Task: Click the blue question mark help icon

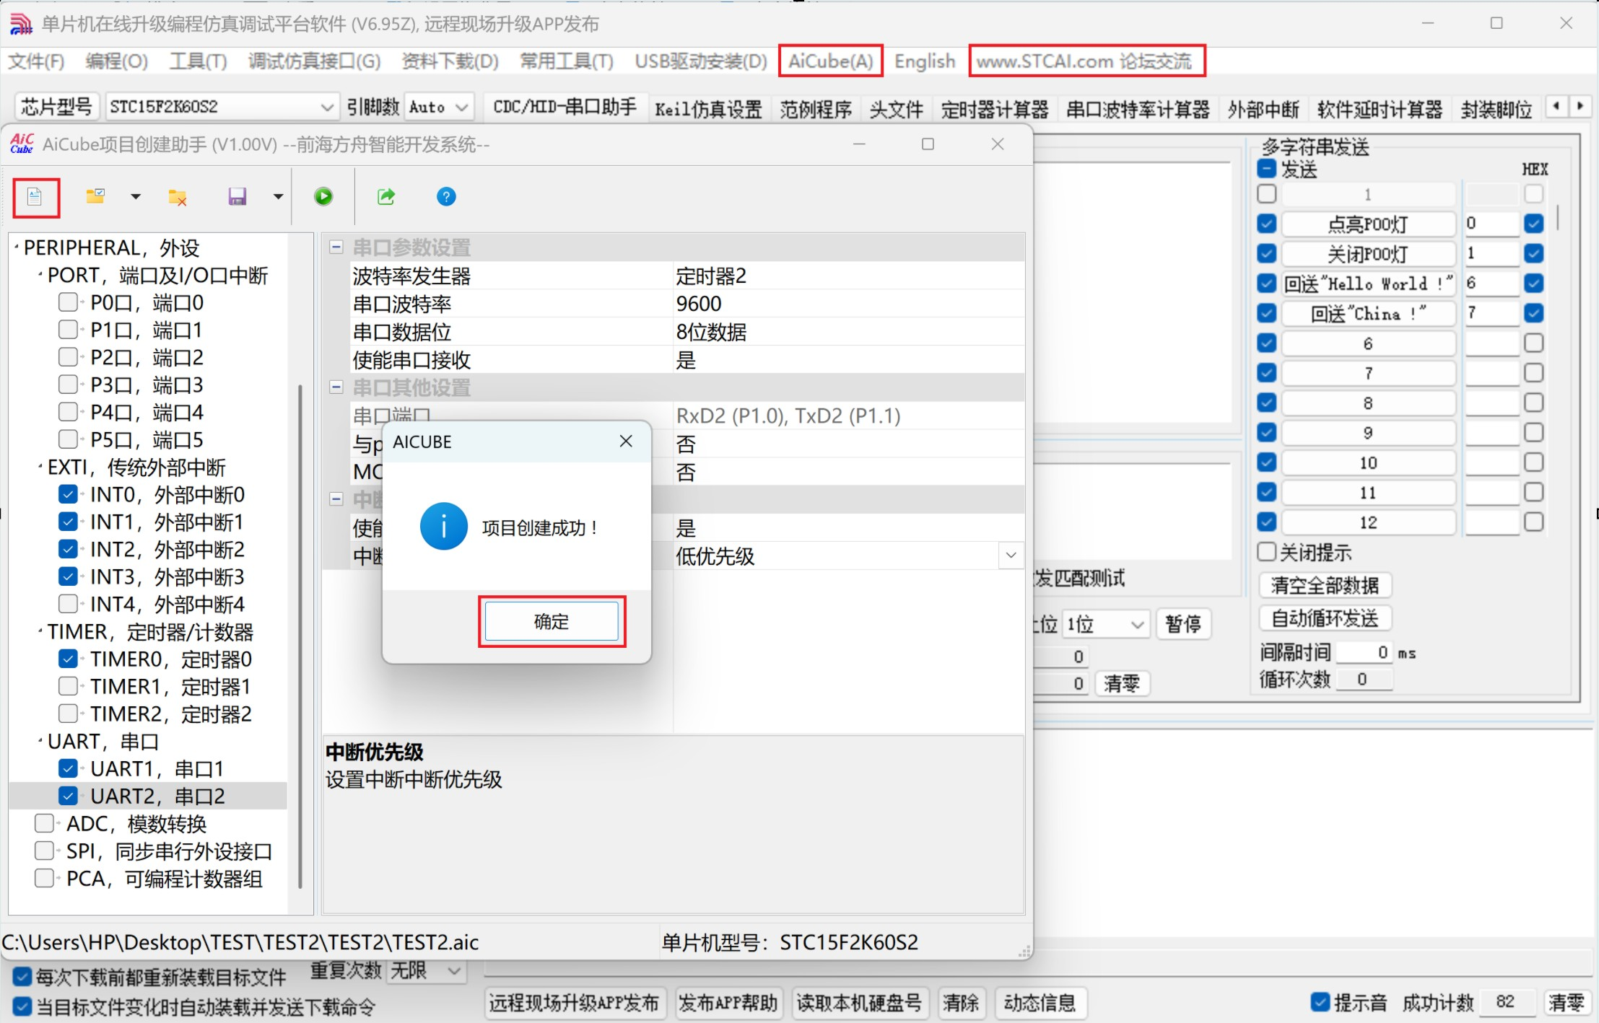Action: (446, 196)
